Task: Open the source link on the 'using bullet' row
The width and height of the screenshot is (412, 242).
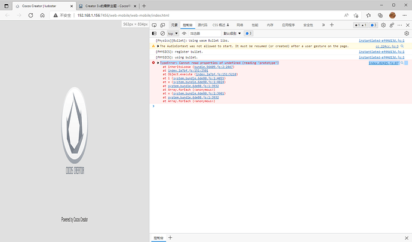Action: click(382, 57)
